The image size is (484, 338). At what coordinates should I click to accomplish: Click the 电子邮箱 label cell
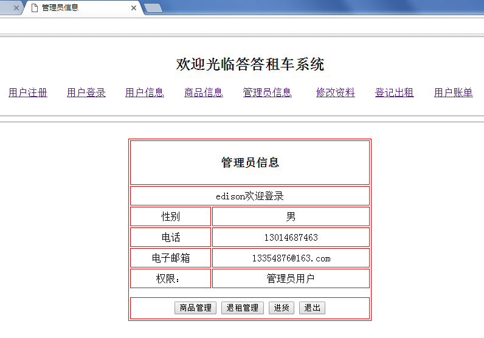[170, 258]
